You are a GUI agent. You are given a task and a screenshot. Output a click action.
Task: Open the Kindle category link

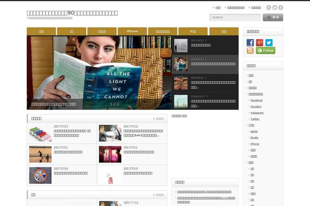click(x=254, y=138)
